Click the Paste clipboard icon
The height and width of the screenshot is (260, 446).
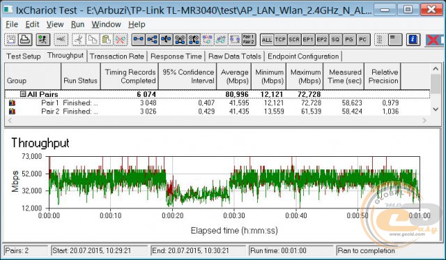tap(107, 40)
